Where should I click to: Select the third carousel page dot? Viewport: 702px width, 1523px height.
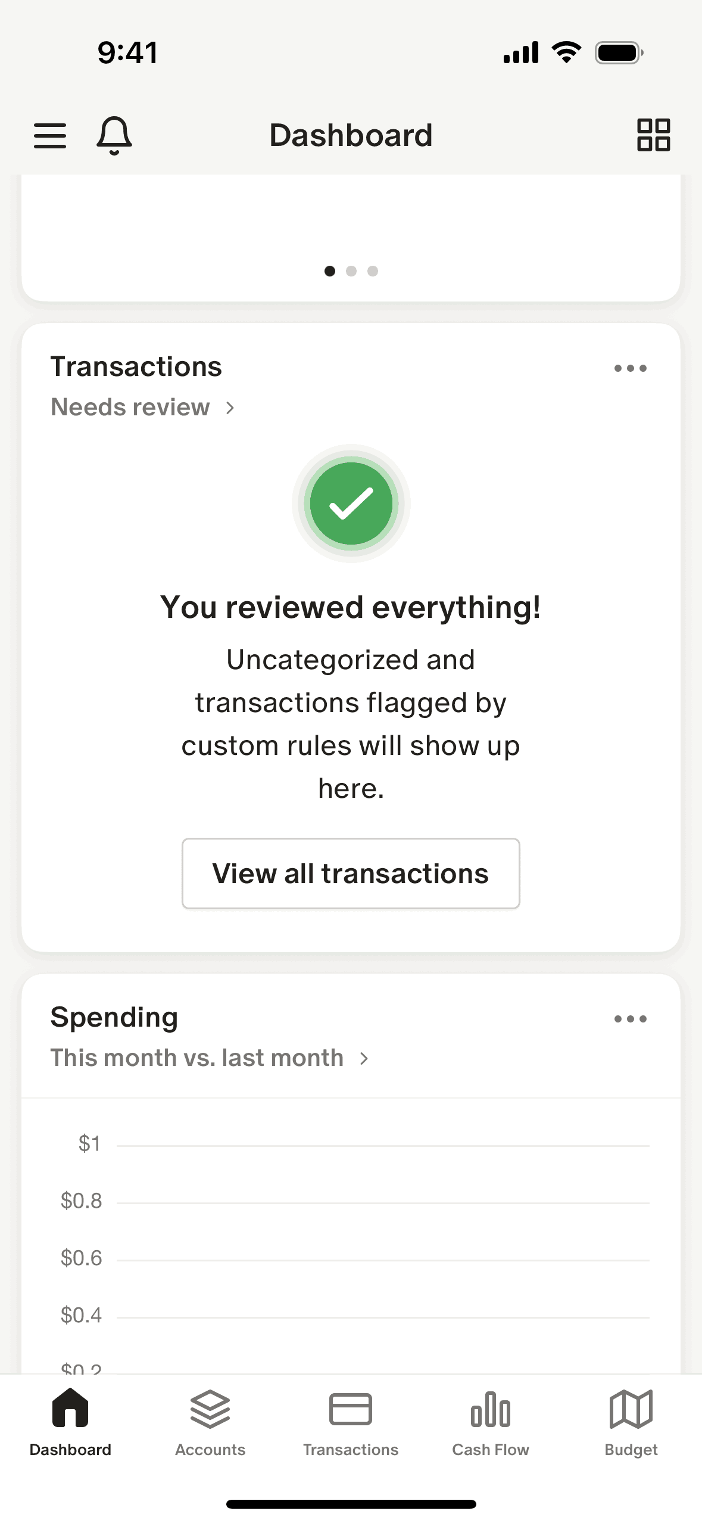tap(373, 271)
